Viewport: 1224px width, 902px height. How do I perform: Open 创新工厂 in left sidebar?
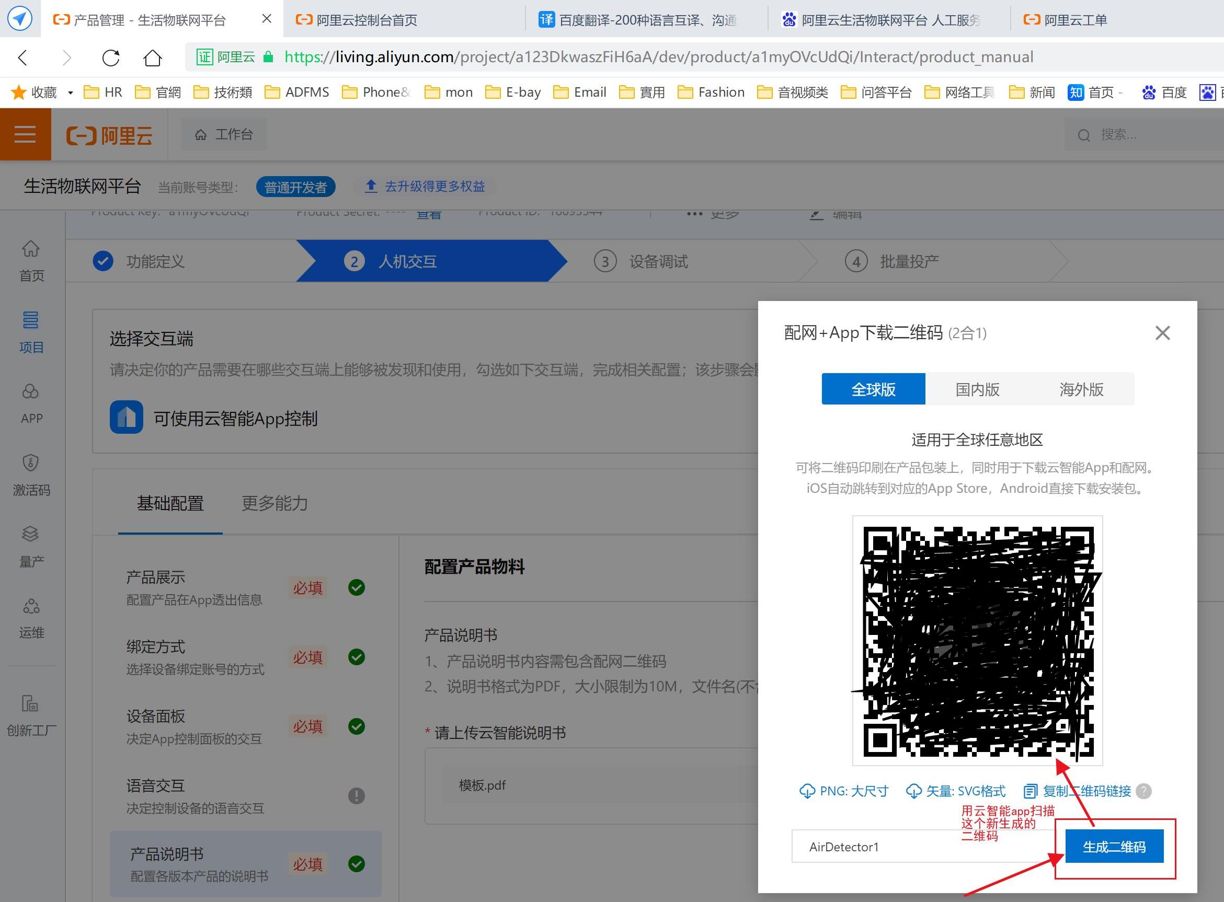[31, 715]
